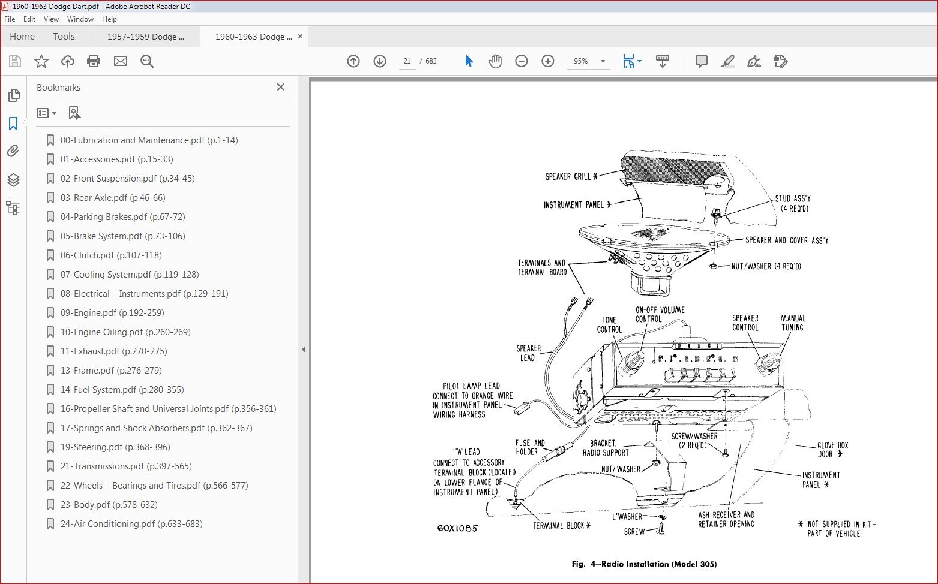Select the Highlight text tool
This screenshot has width=938, height=584.
pos(727,61)
